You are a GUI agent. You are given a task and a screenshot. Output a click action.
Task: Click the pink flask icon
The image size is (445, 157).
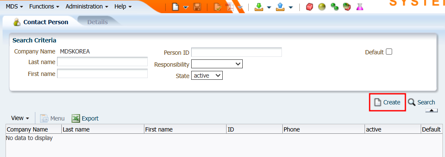coord(360,7)
